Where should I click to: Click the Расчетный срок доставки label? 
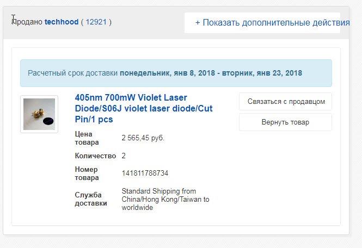click(73, 73)
